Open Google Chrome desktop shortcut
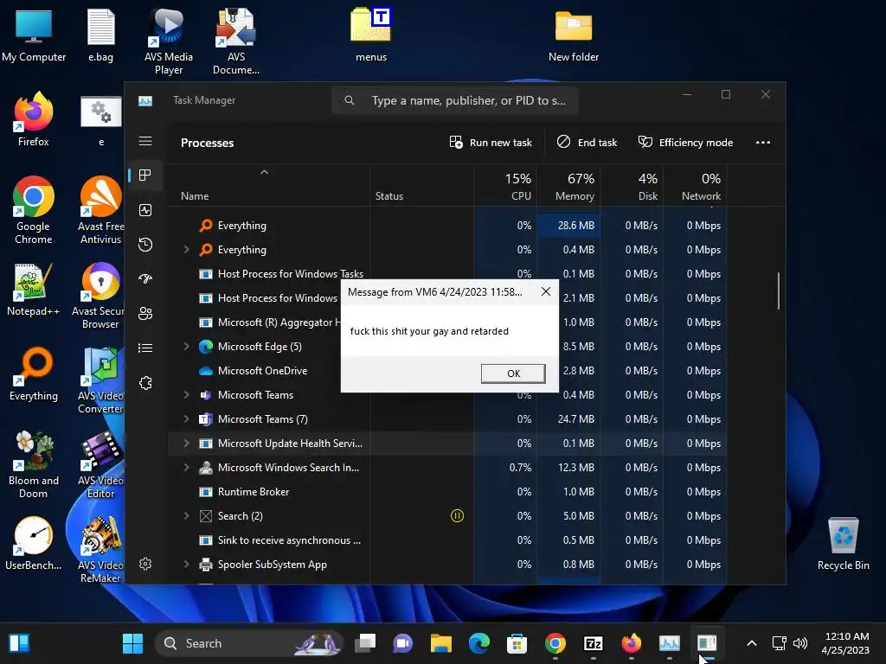 [34, 210]
